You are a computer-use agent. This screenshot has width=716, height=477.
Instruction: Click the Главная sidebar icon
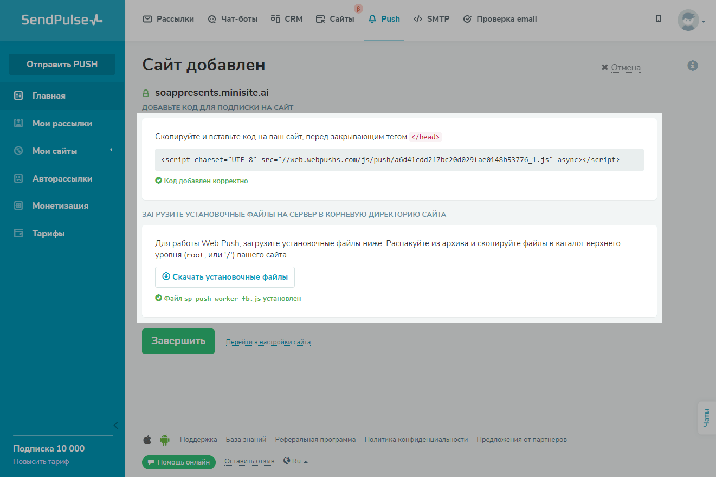18,95
